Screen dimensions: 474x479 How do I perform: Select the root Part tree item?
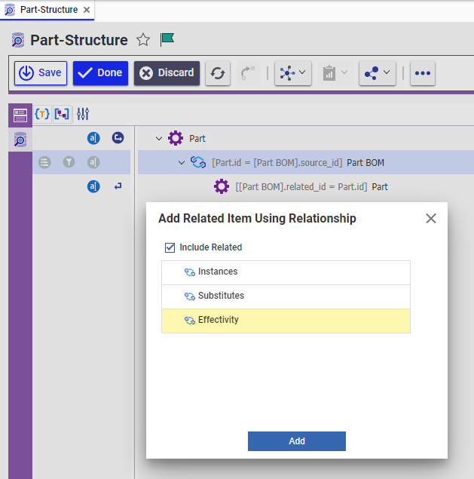point(197,138)
